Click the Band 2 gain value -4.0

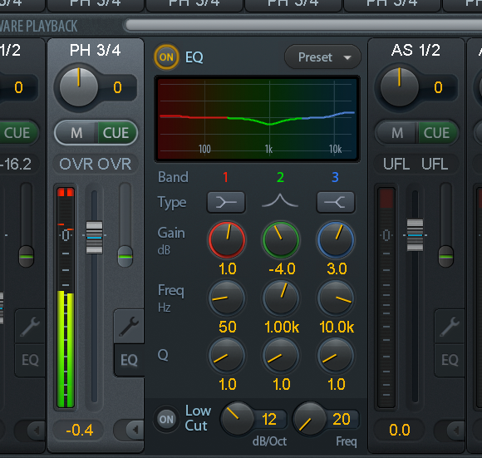click(282, 268)
